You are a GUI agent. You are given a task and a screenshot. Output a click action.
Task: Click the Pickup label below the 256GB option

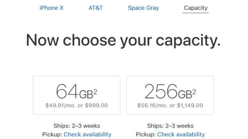[146, 134]
